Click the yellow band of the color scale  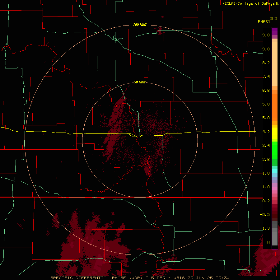[x=275, y=133]
